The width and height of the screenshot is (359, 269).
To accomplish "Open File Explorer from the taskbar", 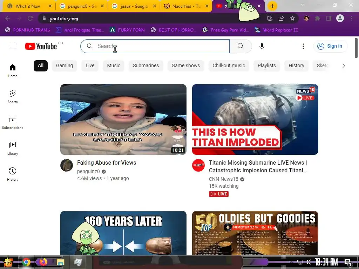I will tap(60, 262).
